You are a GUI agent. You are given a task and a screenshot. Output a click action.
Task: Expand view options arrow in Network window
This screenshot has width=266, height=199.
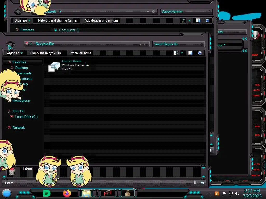coord(189,20)
